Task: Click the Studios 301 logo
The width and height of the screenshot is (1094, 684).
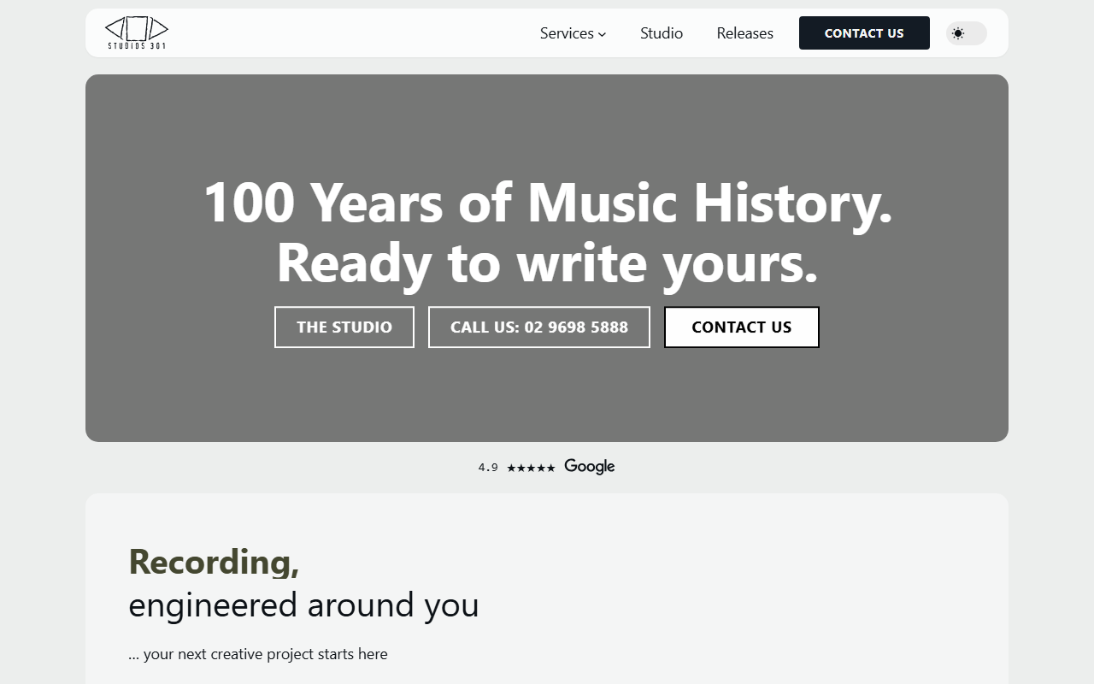Action: click(x=137, y=33)
